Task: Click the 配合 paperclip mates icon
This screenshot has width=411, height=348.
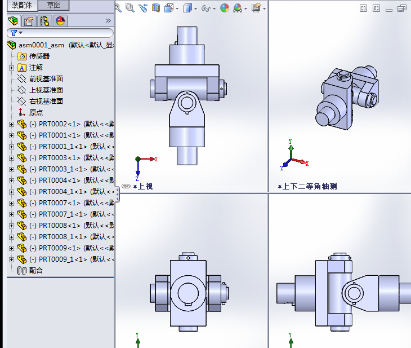Action: click(22, 271)
